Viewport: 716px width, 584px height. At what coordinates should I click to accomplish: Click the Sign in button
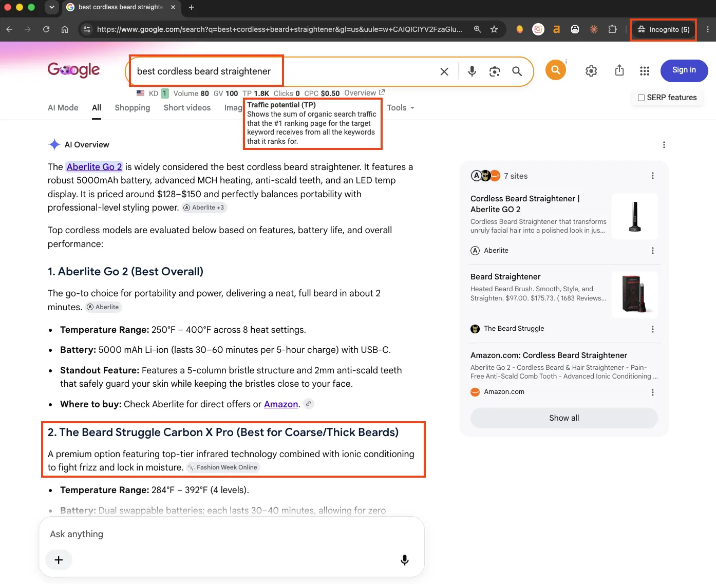click(x=684, y=70)
